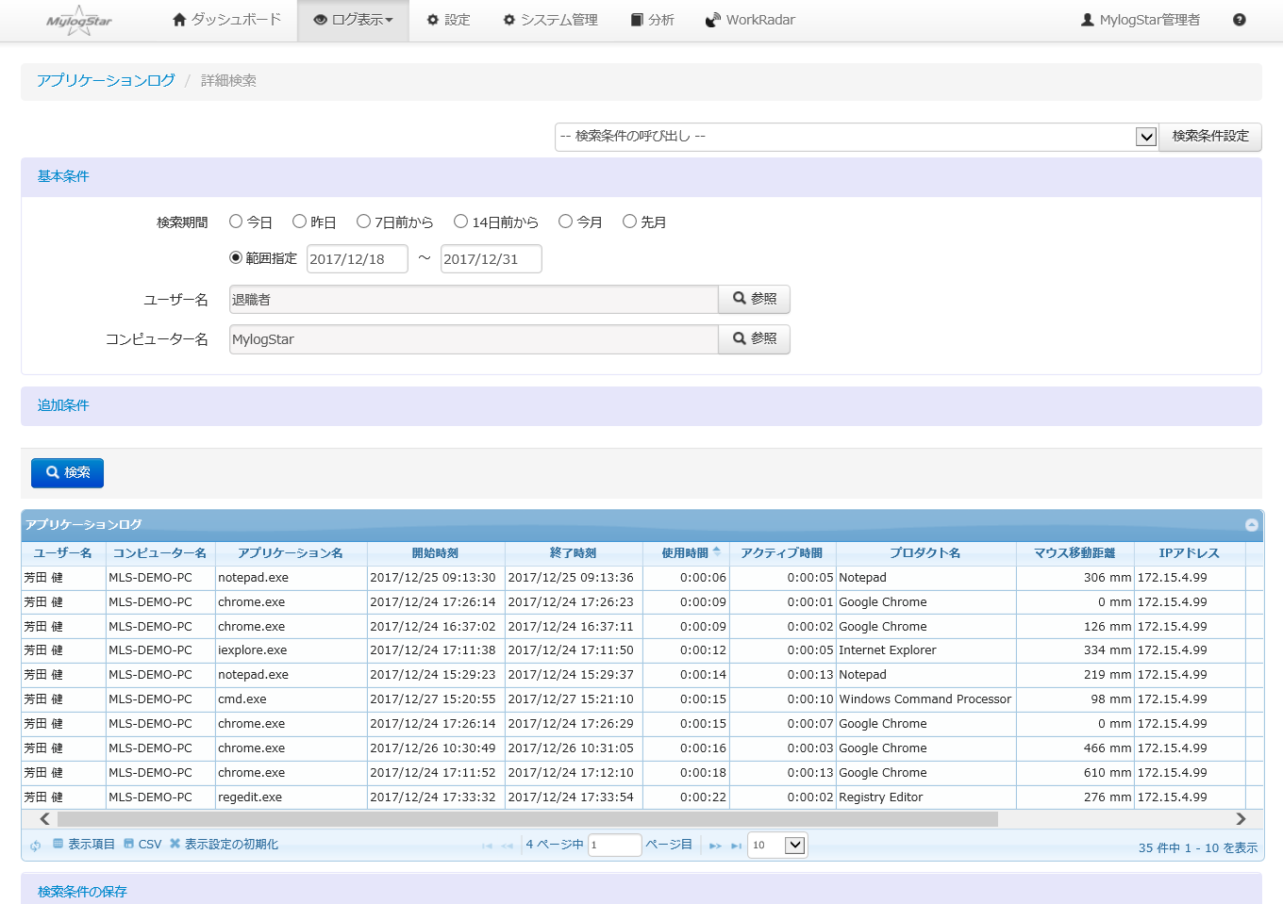Select the 7日前から radio option

coord(363,222)
